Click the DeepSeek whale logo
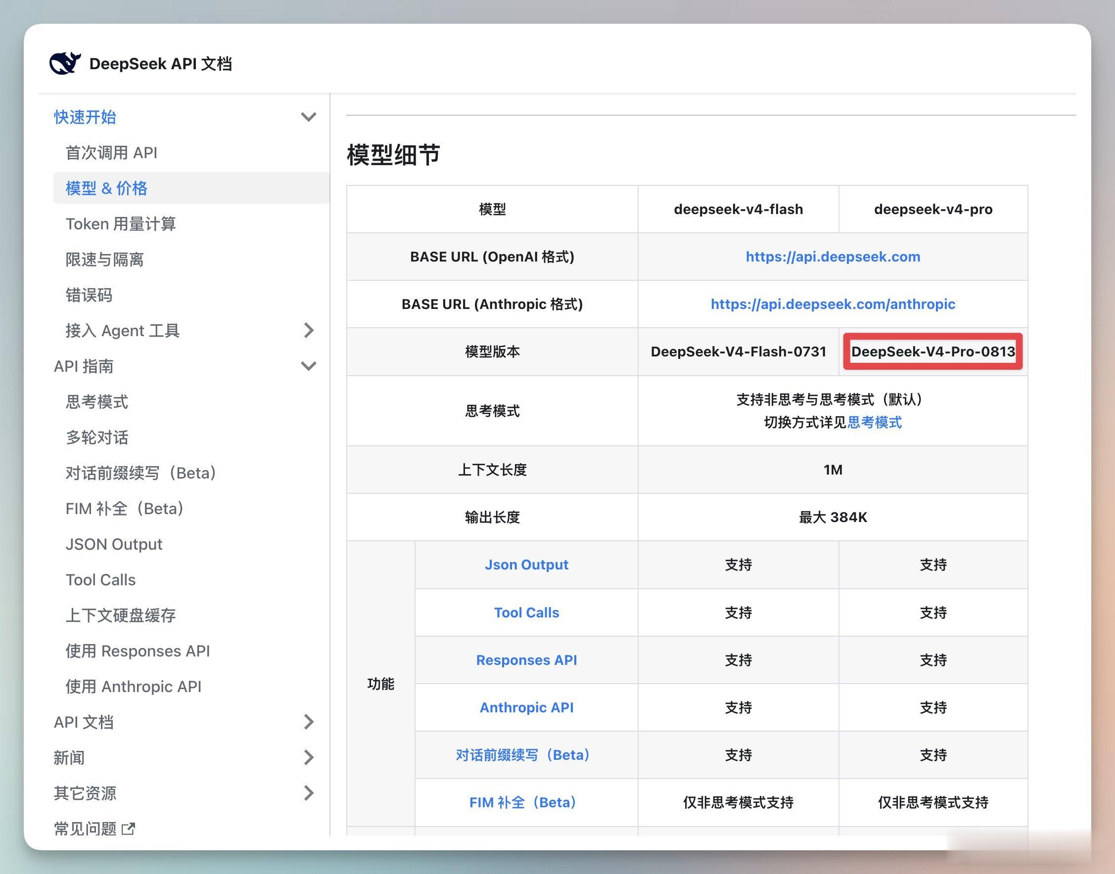The height and width of the screenshot is (874, 1115). tap(65, 63)
